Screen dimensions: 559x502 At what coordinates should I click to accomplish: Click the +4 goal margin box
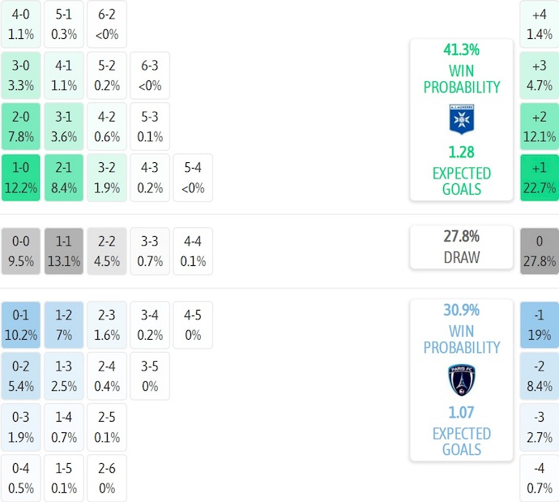pyautogui.click(x=540, y=23)
